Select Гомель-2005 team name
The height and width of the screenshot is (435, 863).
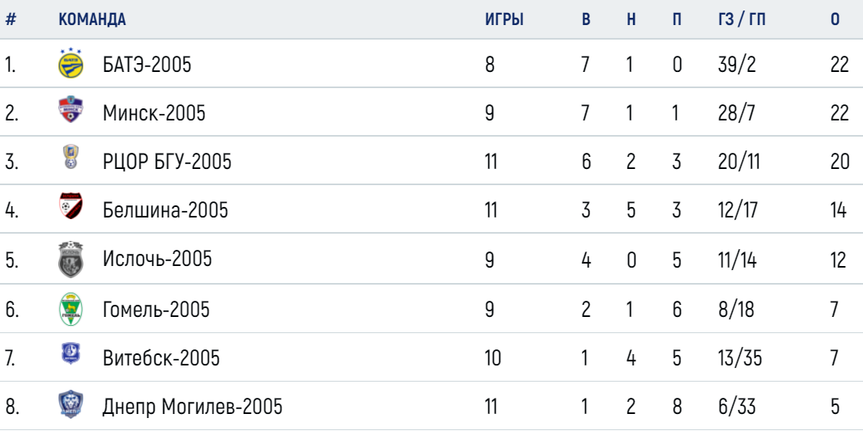tap(155, 310)
